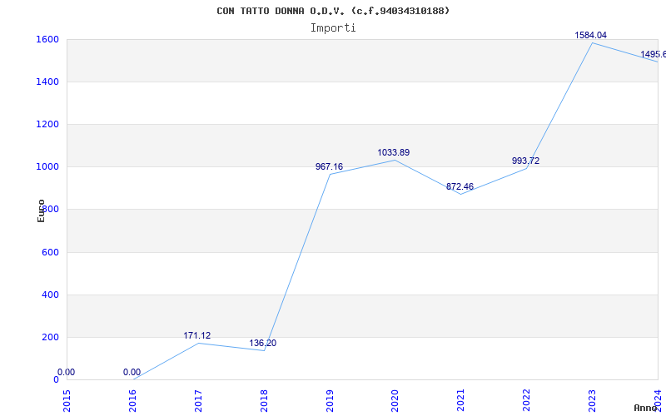Click the 136.20 data label

pyautogui.click(x=262, y=343)
